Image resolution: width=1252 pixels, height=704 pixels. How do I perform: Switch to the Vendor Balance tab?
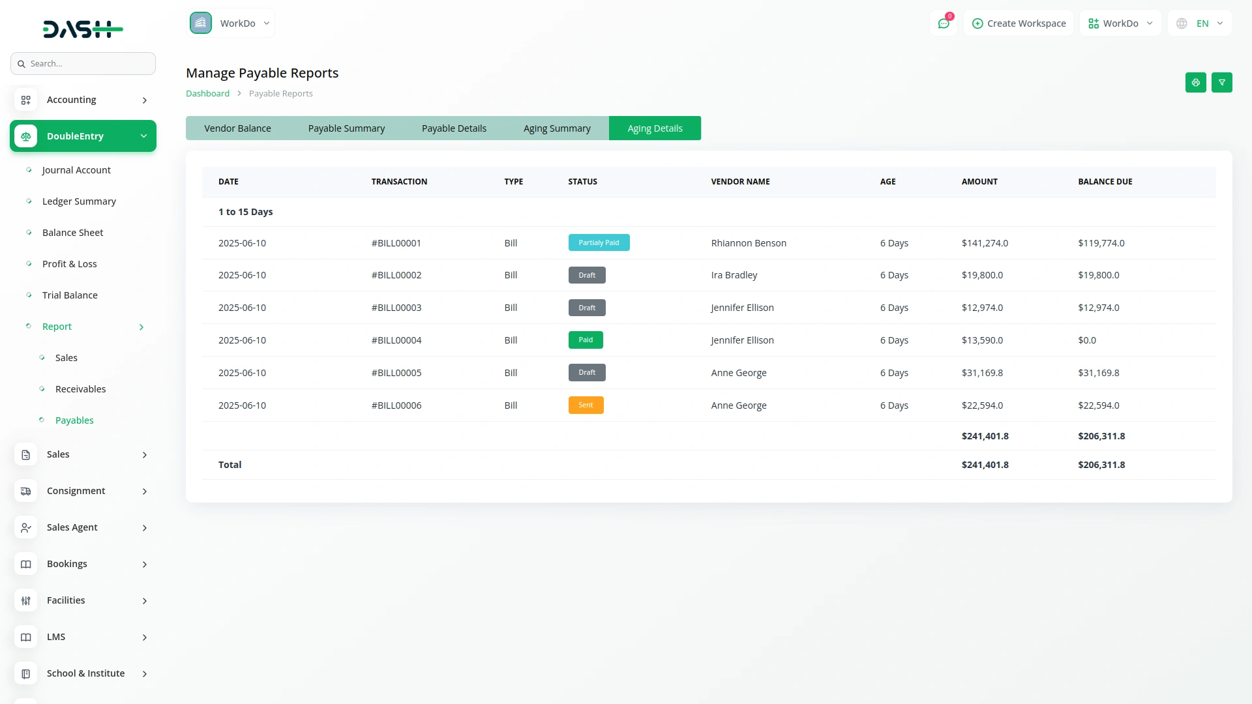click(237, 128)
